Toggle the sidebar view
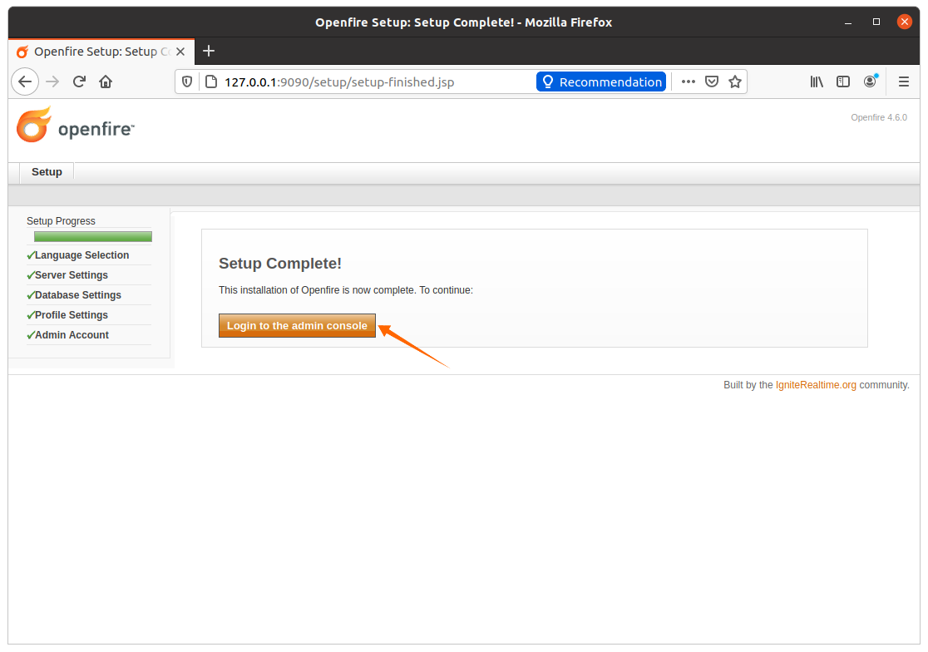 click(843, 81)
